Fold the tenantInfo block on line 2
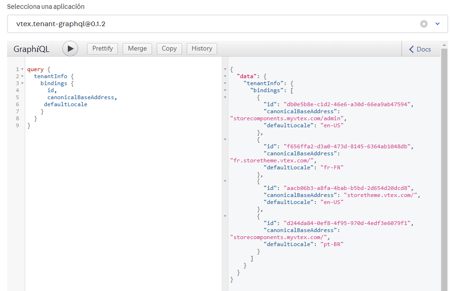The image size is (452, 291). click(22, 76)
